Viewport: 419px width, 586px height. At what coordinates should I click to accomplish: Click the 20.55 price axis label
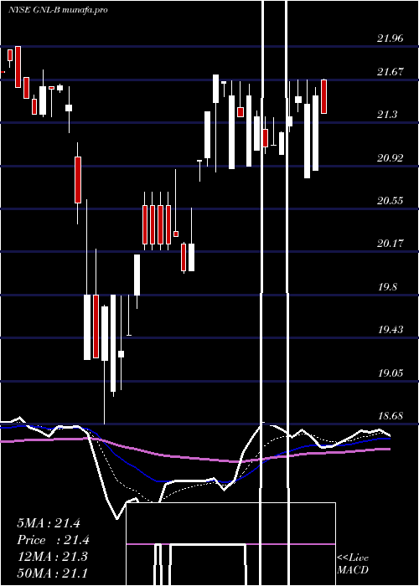tap(391, 201)
